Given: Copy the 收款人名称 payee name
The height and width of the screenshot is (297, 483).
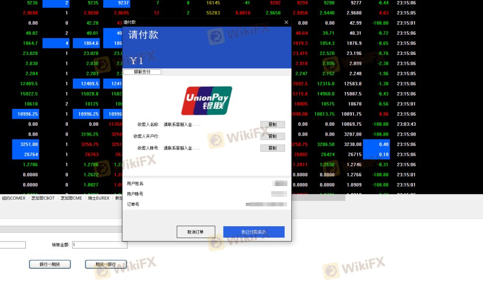Looking at the screenshot, I should click(x=272, y=124).
